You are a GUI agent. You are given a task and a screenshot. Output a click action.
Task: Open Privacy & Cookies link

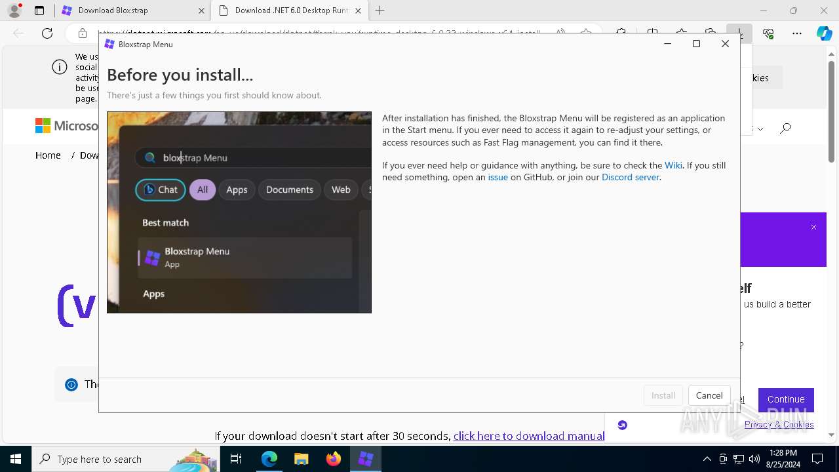click(779, 424)
